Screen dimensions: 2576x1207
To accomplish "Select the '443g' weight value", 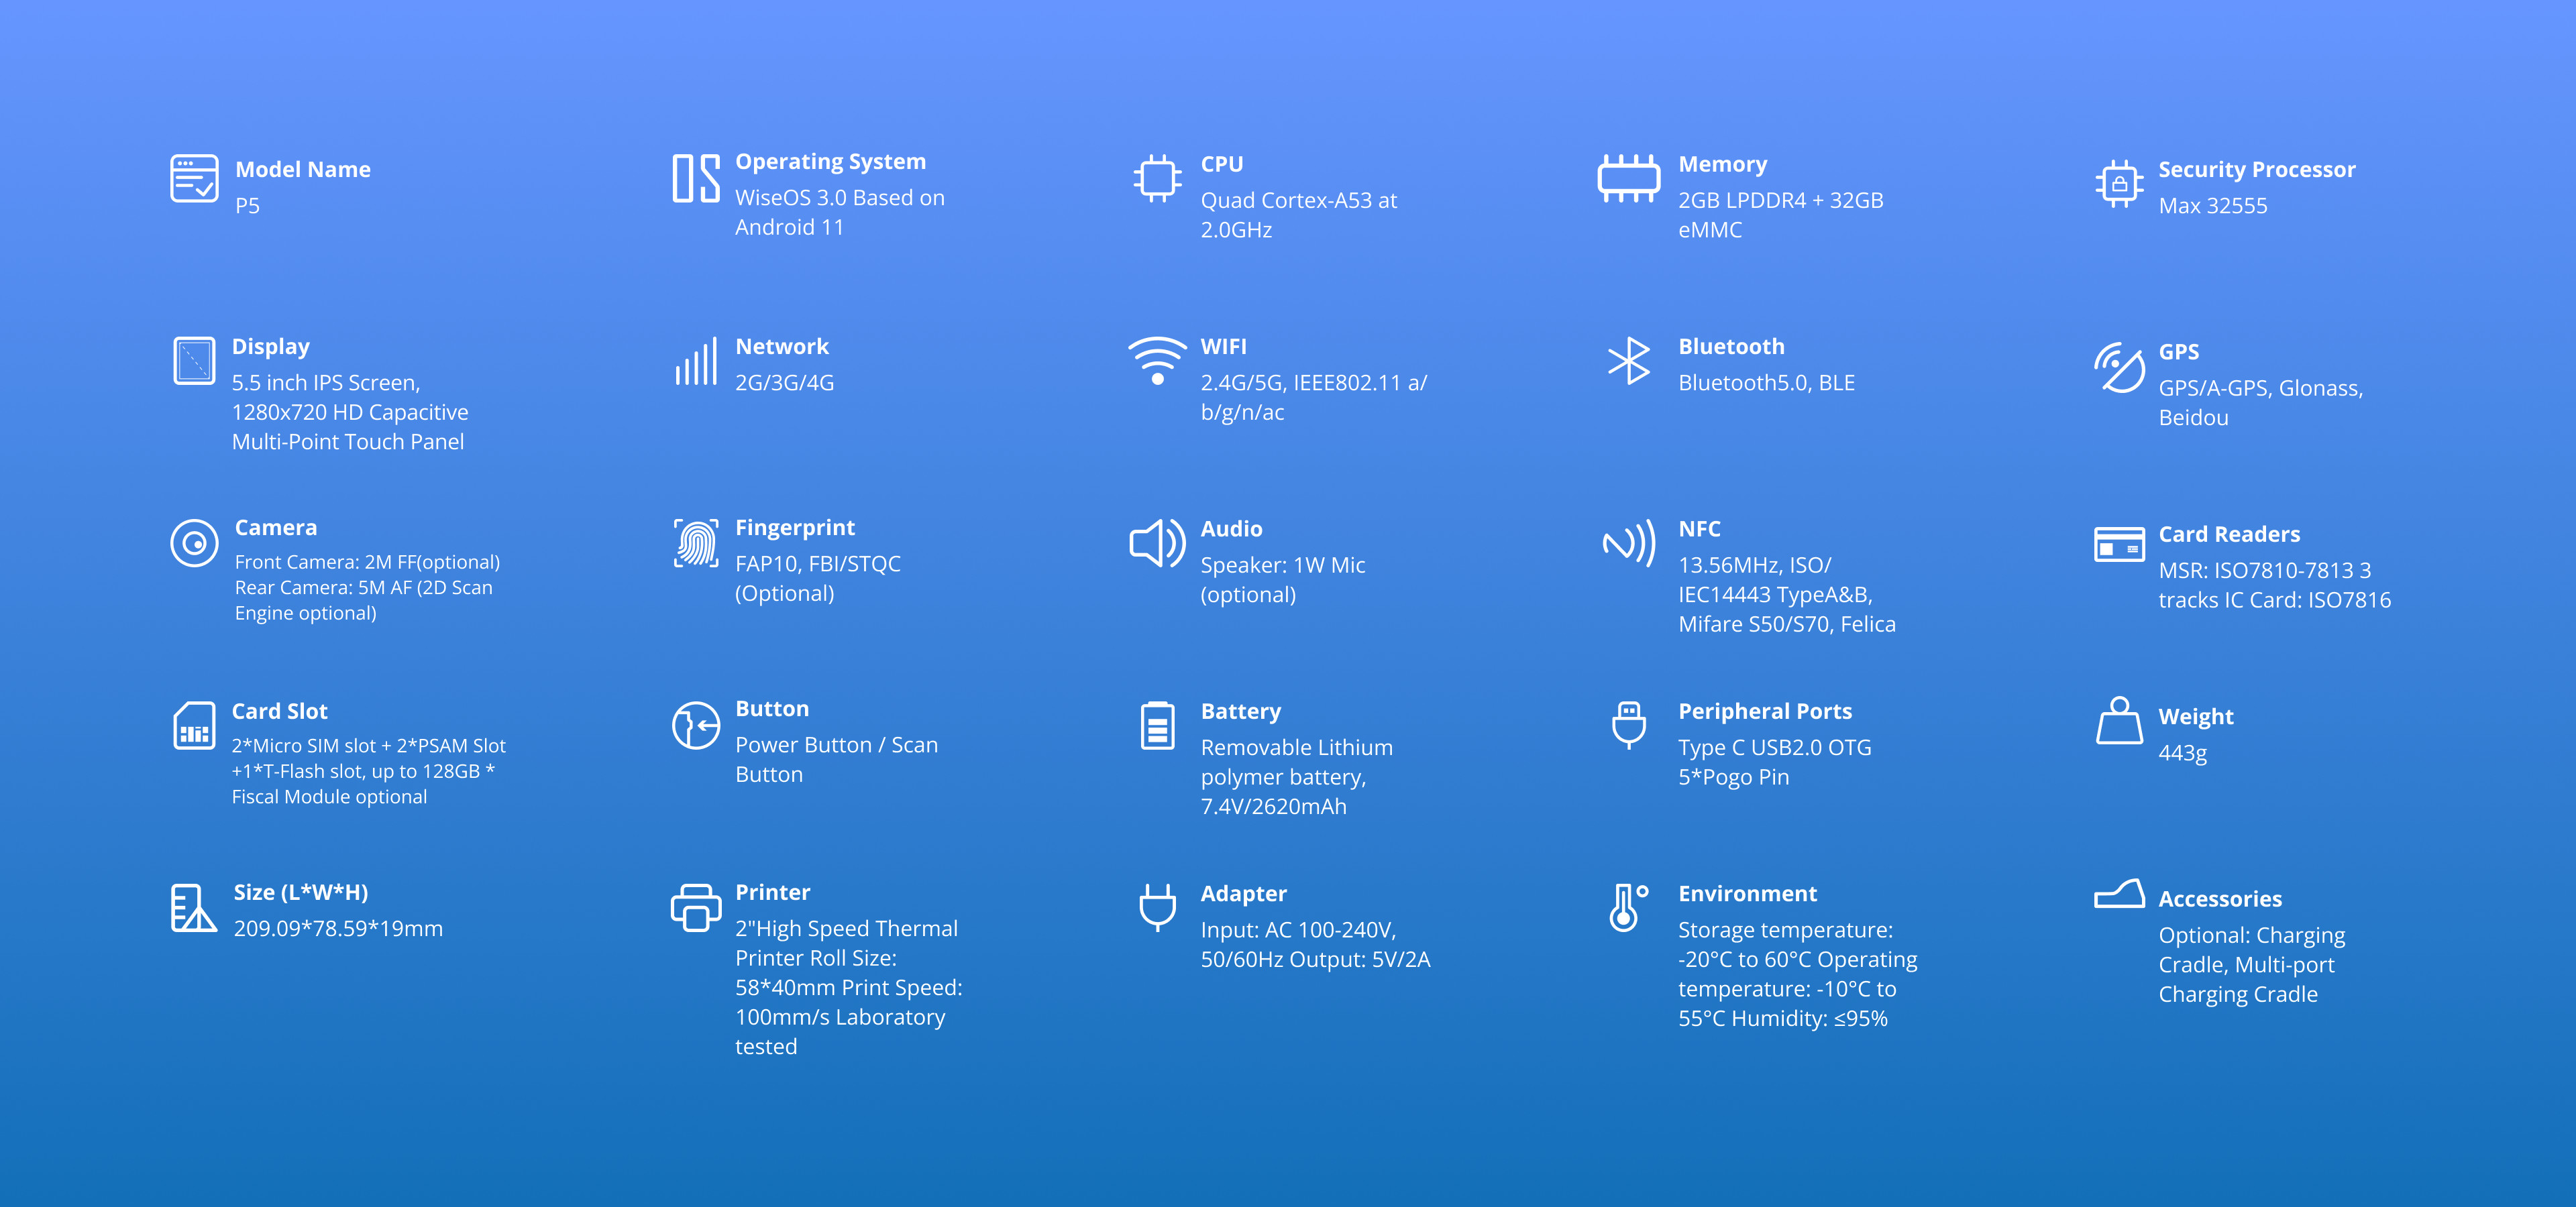I will pyautogui.click(x=2182, y=754).
